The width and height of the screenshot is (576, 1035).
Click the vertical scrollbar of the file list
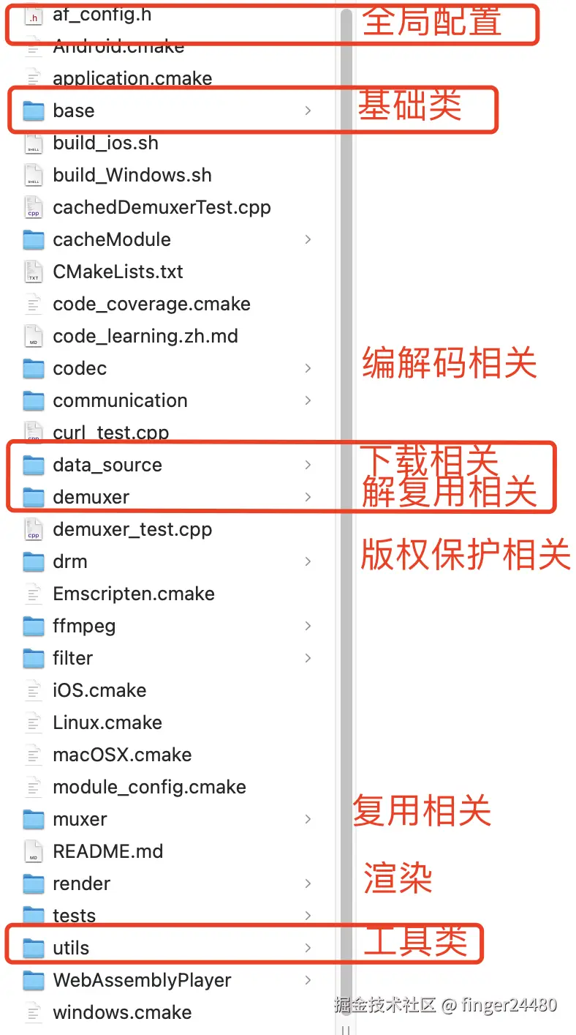pos(346,512)
